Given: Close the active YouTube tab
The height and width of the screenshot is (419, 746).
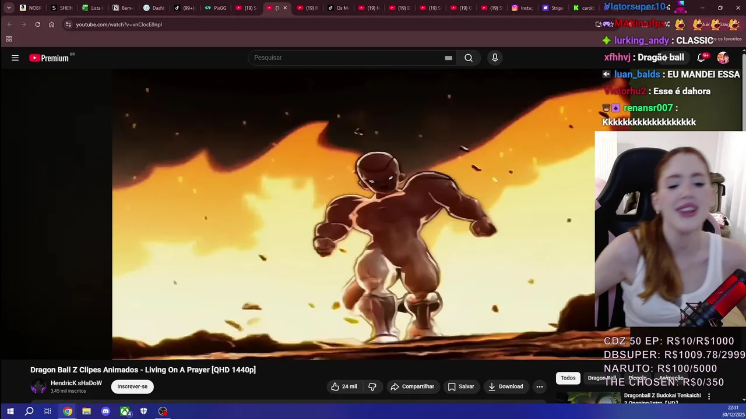Looking at the screenshot, I should (x=285, y=8).
